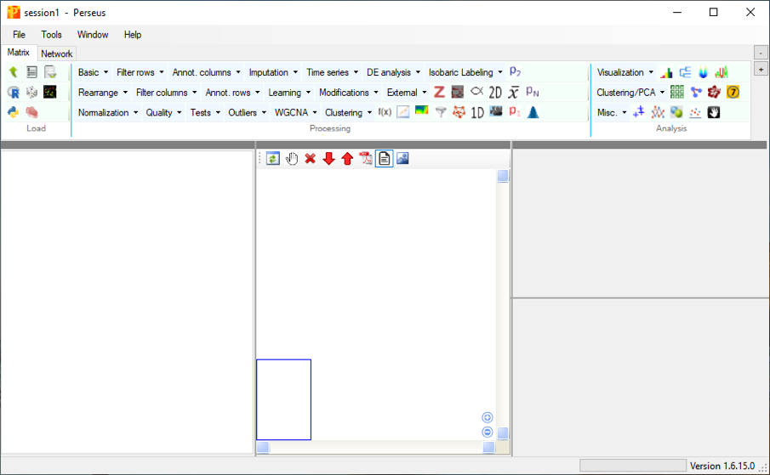
Task: Click the vertical scrollbar top handle
Action: point(503,177)
